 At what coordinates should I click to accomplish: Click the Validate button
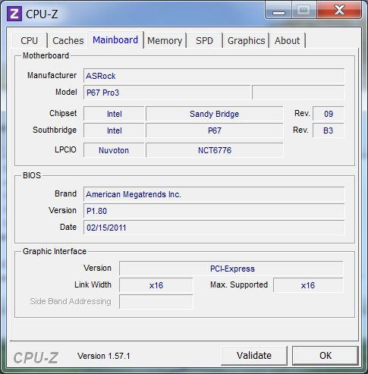[254, 356]
